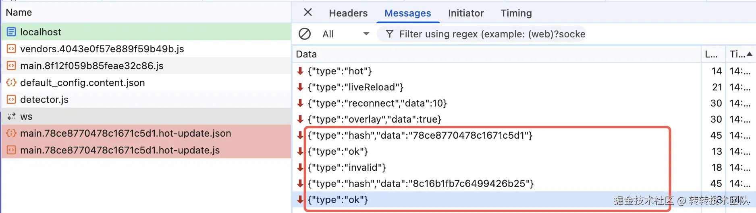
Task: Click the document icon beside localhost
Action: click(x=11, y=32)
